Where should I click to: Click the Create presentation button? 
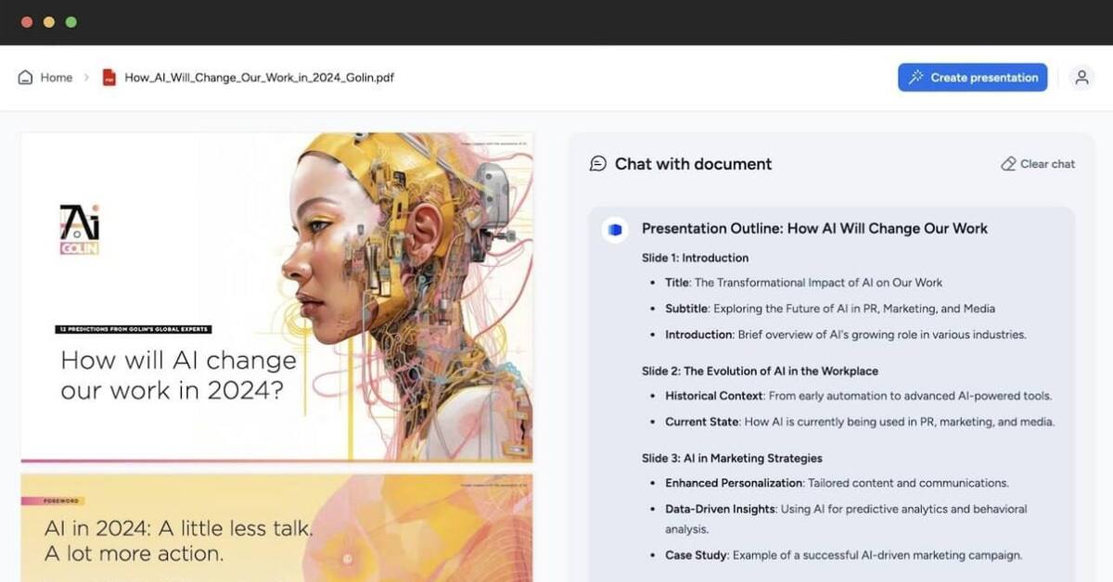coord(972,78)
